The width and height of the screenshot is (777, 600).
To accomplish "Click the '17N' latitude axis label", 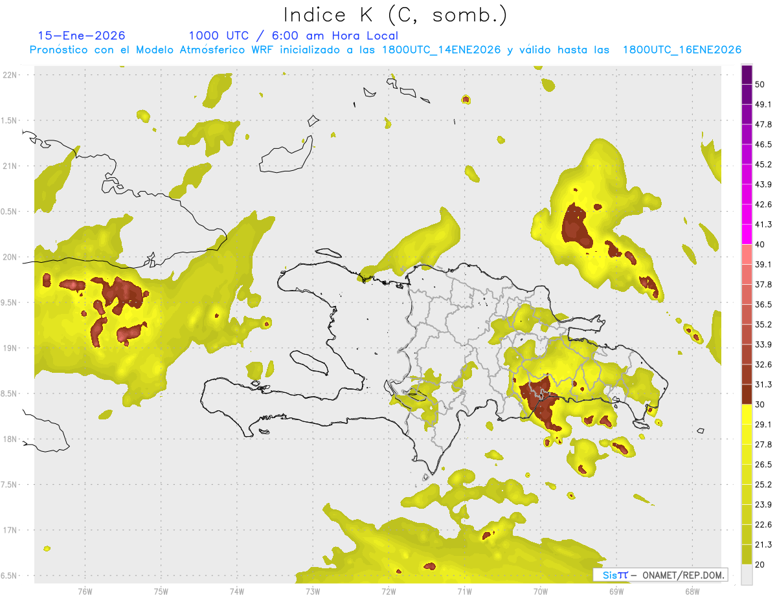I will coord(11,530).
